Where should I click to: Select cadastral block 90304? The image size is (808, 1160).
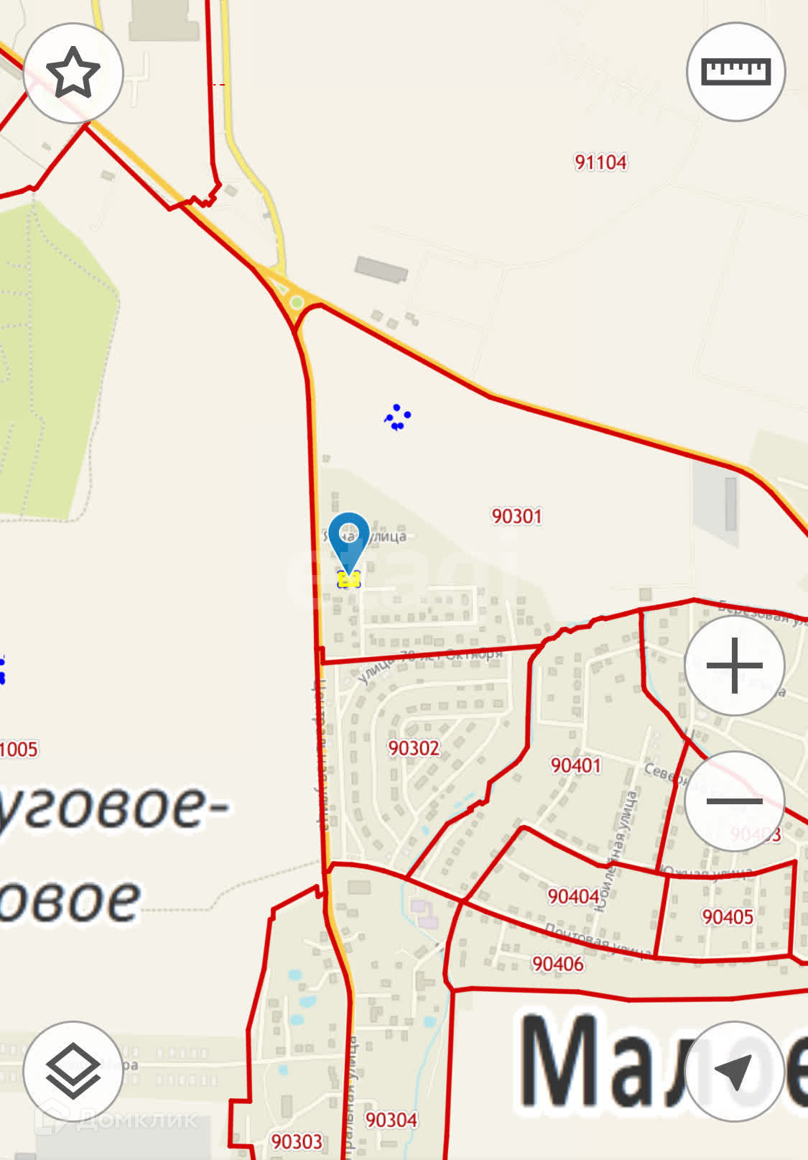click(x=391, y=1120)
